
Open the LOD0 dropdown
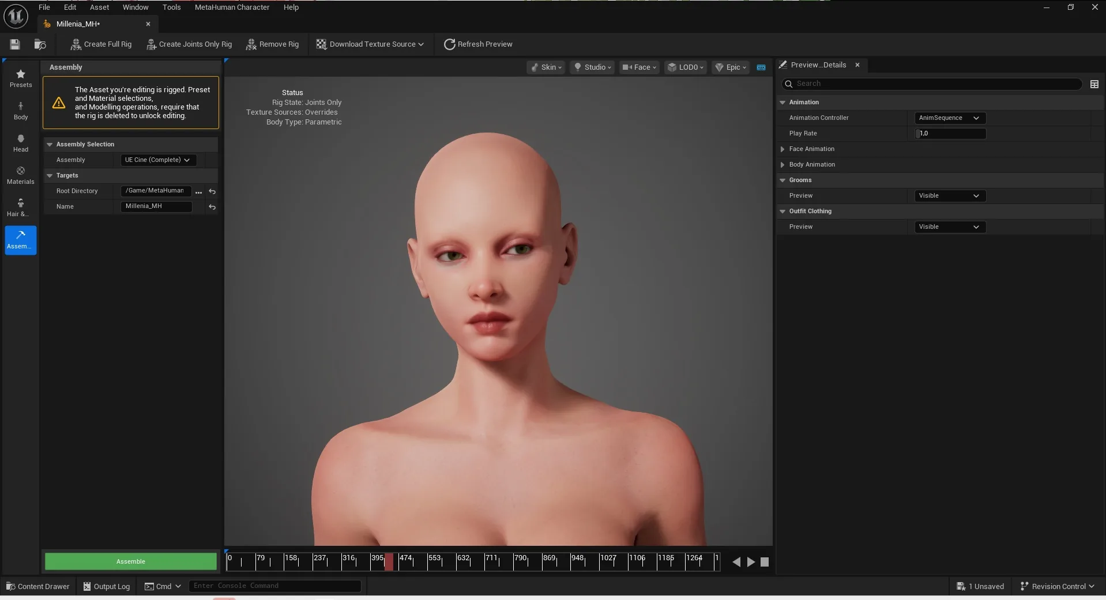(x=685, y=67)
